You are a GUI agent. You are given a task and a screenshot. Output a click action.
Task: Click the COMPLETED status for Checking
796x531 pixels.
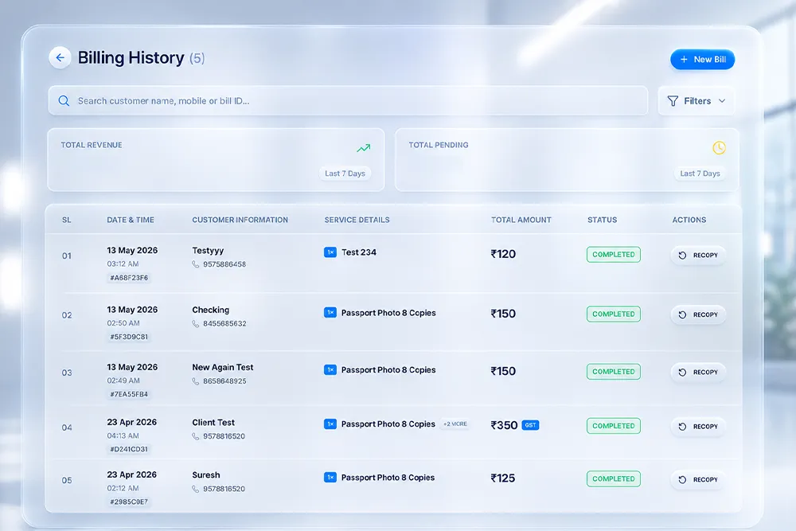(x=613, y=314)
